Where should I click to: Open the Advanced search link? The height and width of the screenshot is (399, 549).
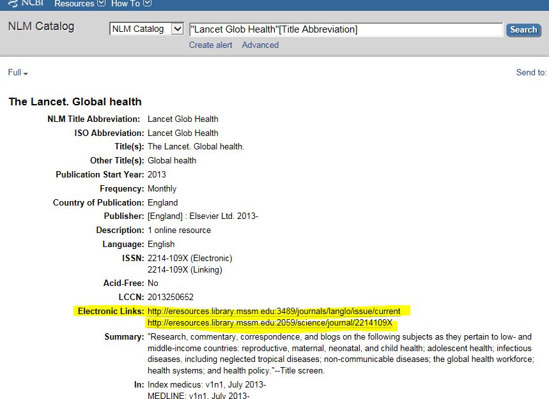pyautogui.click(x=260, y=45)
